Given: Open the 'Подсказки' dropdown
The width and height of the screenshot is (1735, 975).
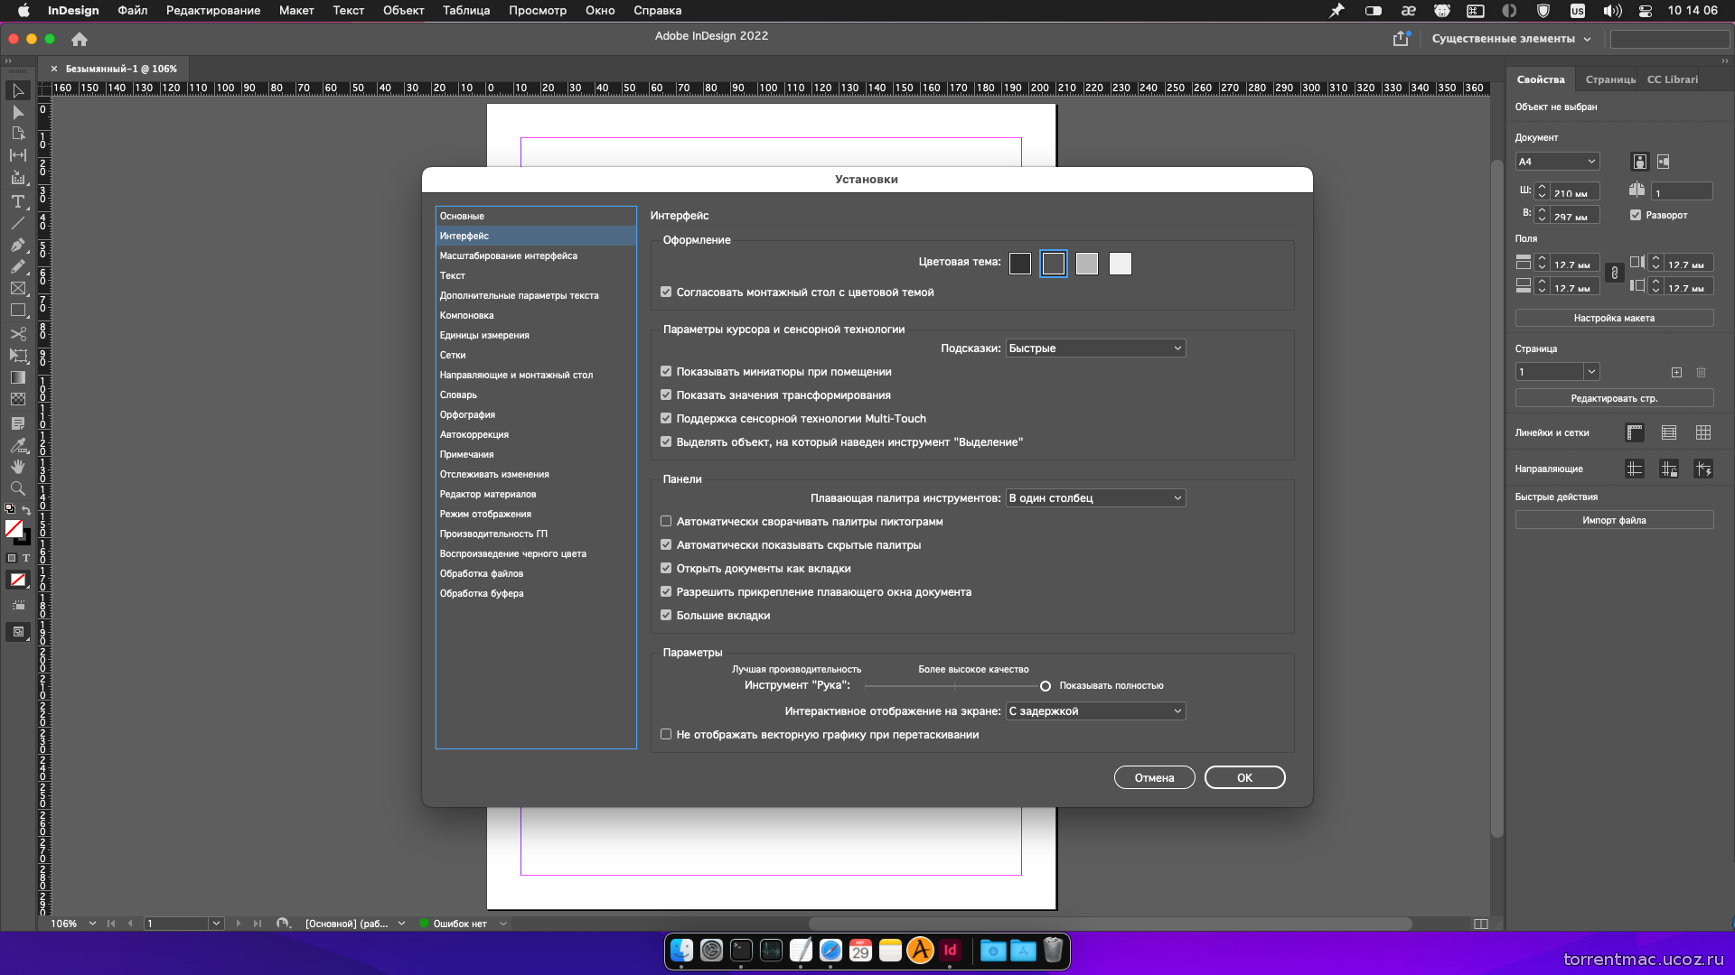Looking at the screenshot, I should (x=1095, y=348).
